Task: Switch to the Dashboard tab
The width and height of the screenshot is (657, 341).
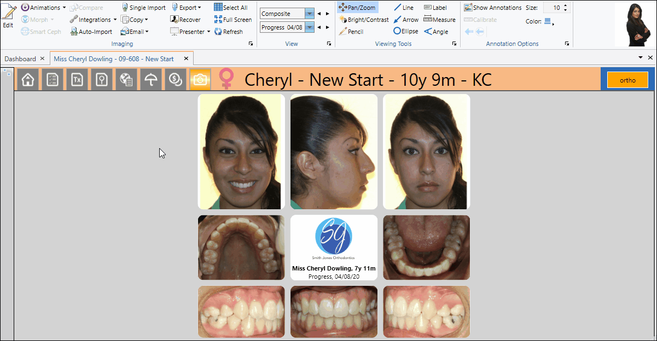Action: pyautogui.click(x=20, y=58)
